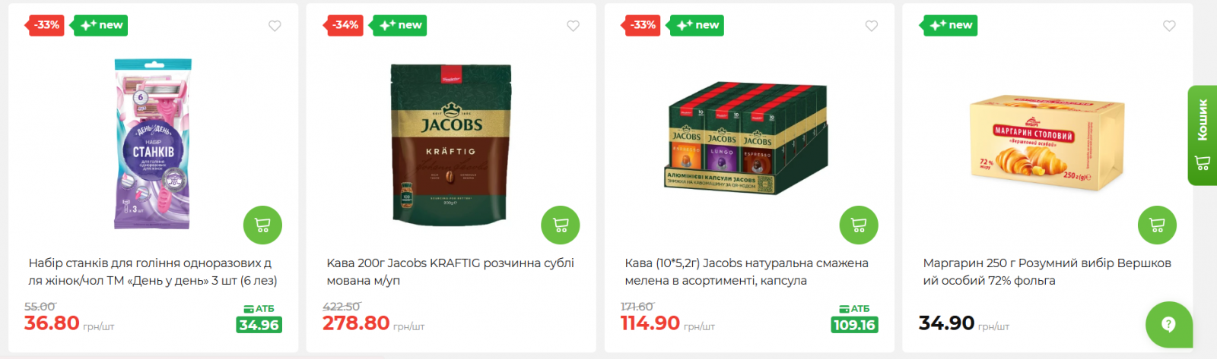This screenshot has width=1217, height=359.
Task: Open the Кошик side cart tab
Action: click(x=1203, y=135)
